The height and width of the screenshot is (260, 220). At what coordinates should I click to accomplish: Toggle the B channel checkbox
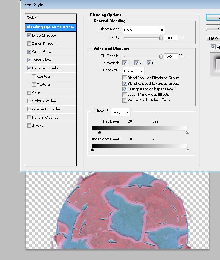pyautogui.click(x=149, y=63)
